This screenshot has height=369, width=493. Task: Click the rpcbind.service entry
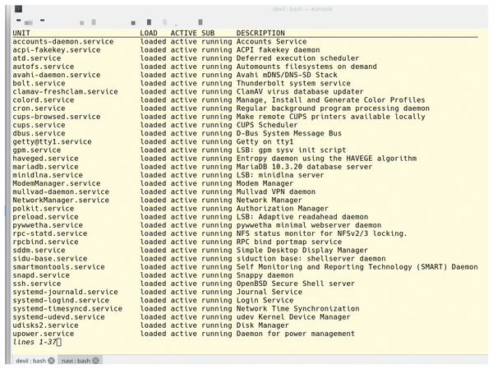(45, 242)
